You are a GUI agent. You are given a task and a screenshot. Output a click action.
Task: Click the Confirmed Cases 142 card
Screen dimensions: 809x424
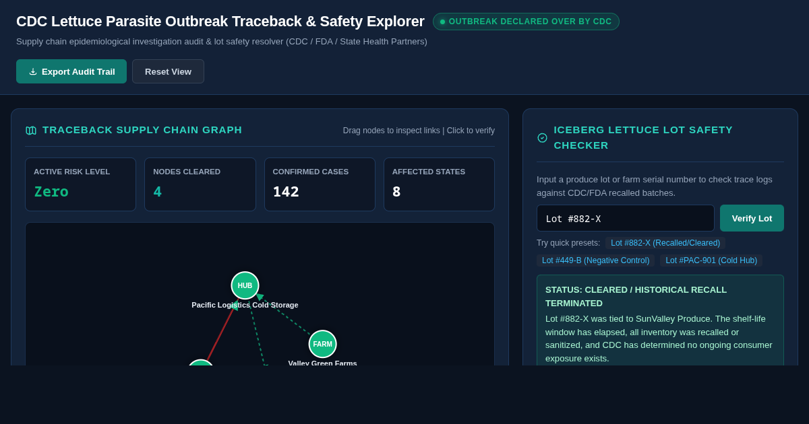pyautogui.click(x=320, y=184)
